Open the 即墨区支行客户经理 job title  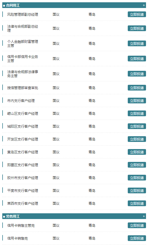tap(23, 165)
